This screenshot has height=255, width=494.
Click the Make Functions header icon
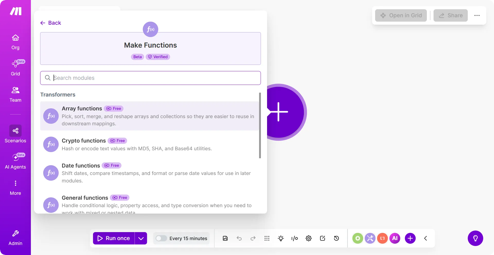pos(151,29)
